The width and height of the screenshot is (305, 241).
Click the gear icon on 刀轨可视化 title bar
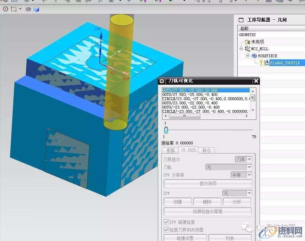coord(161,81)
